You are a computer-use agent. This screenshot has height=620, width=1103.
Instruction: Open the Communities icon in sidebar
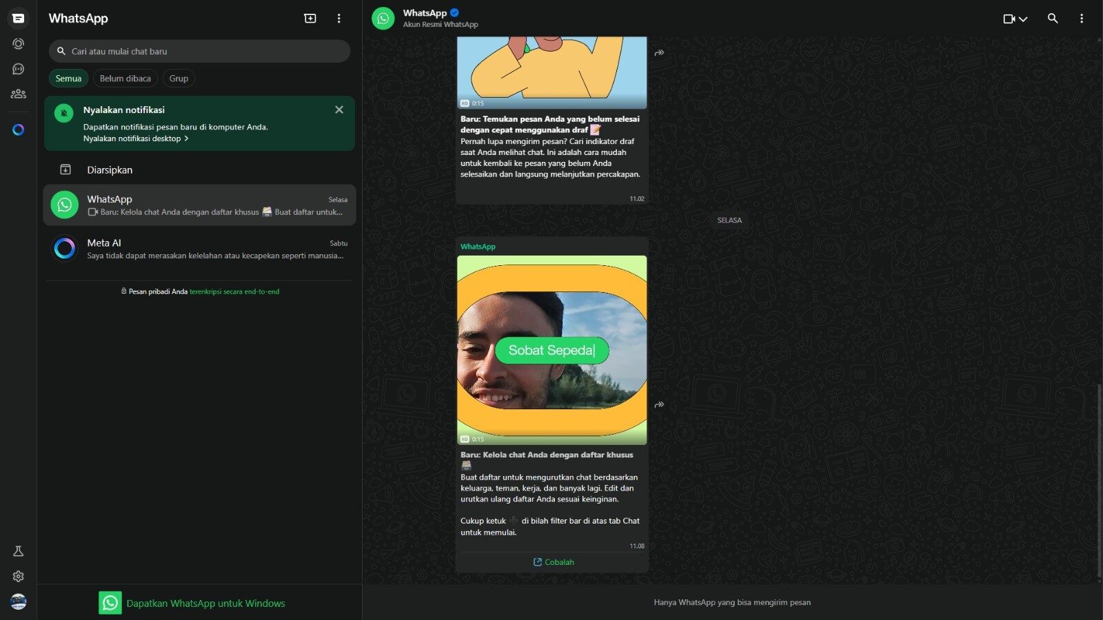(19, 94)
